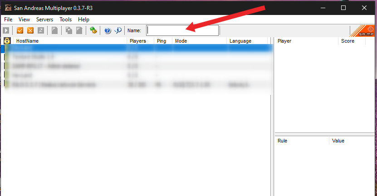Viewport: 377px width, 196px height.
Task: Click the orange checkmark Add Server icon
Action: click(x=20, y=30)
